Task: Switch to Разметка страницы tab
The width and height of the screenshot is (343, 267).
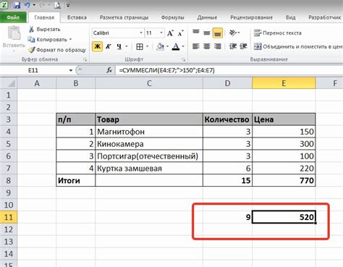Action: pos(124,17)
